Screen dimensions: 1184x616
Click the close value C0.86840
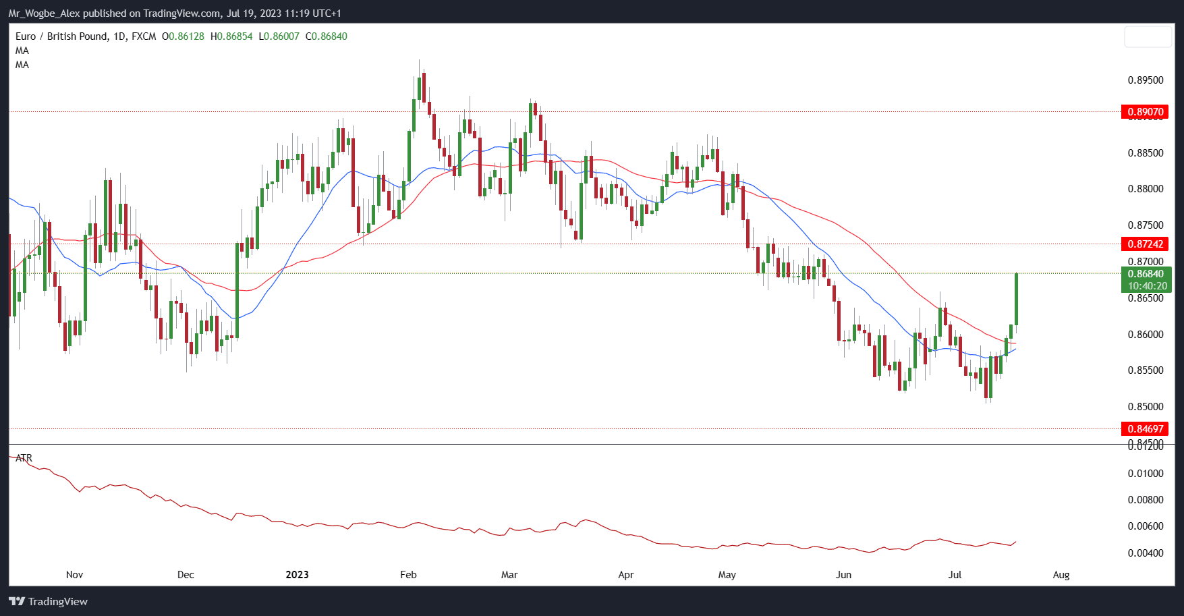coord(327,36)
